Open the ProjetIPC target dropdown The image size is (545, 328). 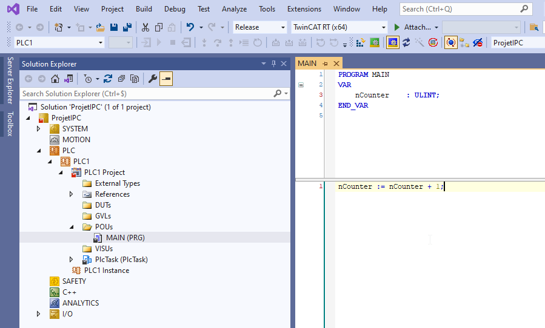click(518, 43)
